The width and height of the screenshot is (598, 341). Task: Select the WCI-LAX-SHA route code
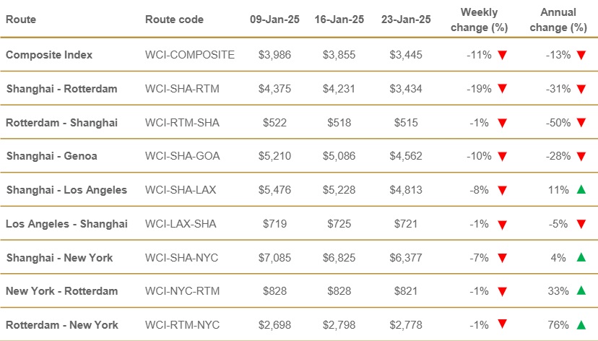coord(179,224)
